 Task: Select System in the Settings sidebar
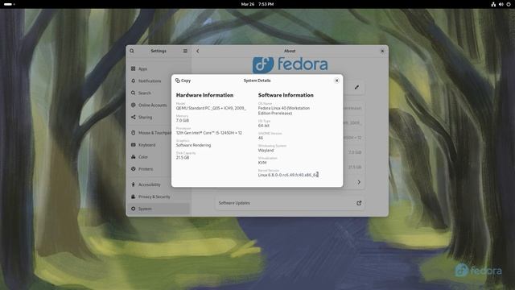click(x=159, y=209)
